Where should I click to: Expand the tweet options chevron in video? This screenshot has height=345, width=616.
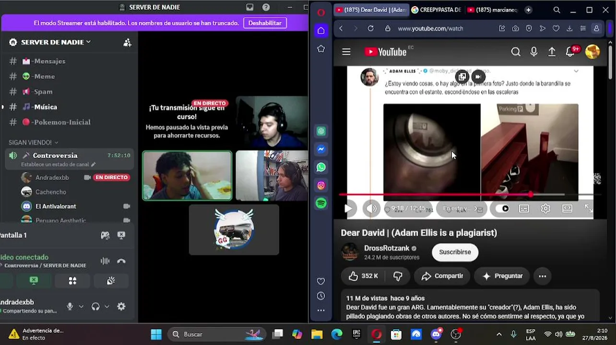tap(576, 71)
